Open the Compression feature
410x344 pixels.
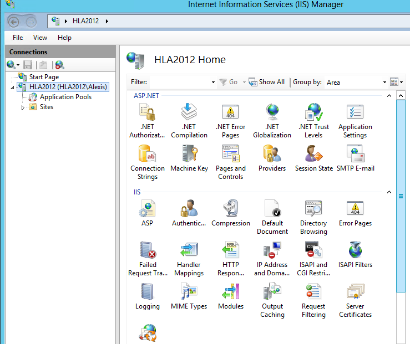coord(231,209)
